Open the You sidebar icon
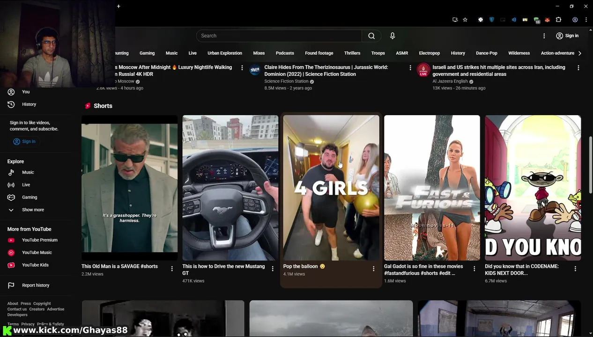The width and height of the screenshot is (593, 337). click(11, 92)
